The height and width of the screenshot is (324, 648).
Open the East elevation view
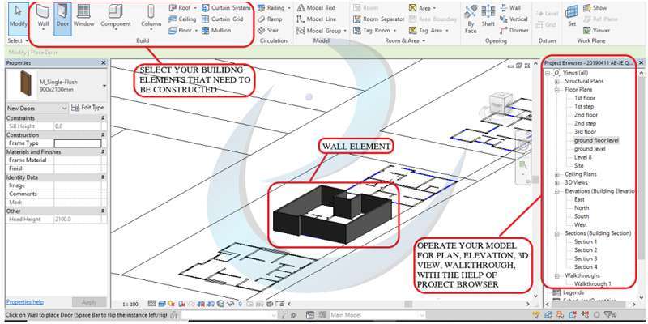[579, 199]
